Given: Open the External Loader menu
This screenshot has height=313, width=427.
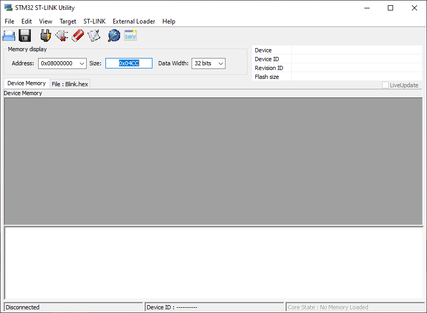Looking at the screenshot, I should (134, 21).
